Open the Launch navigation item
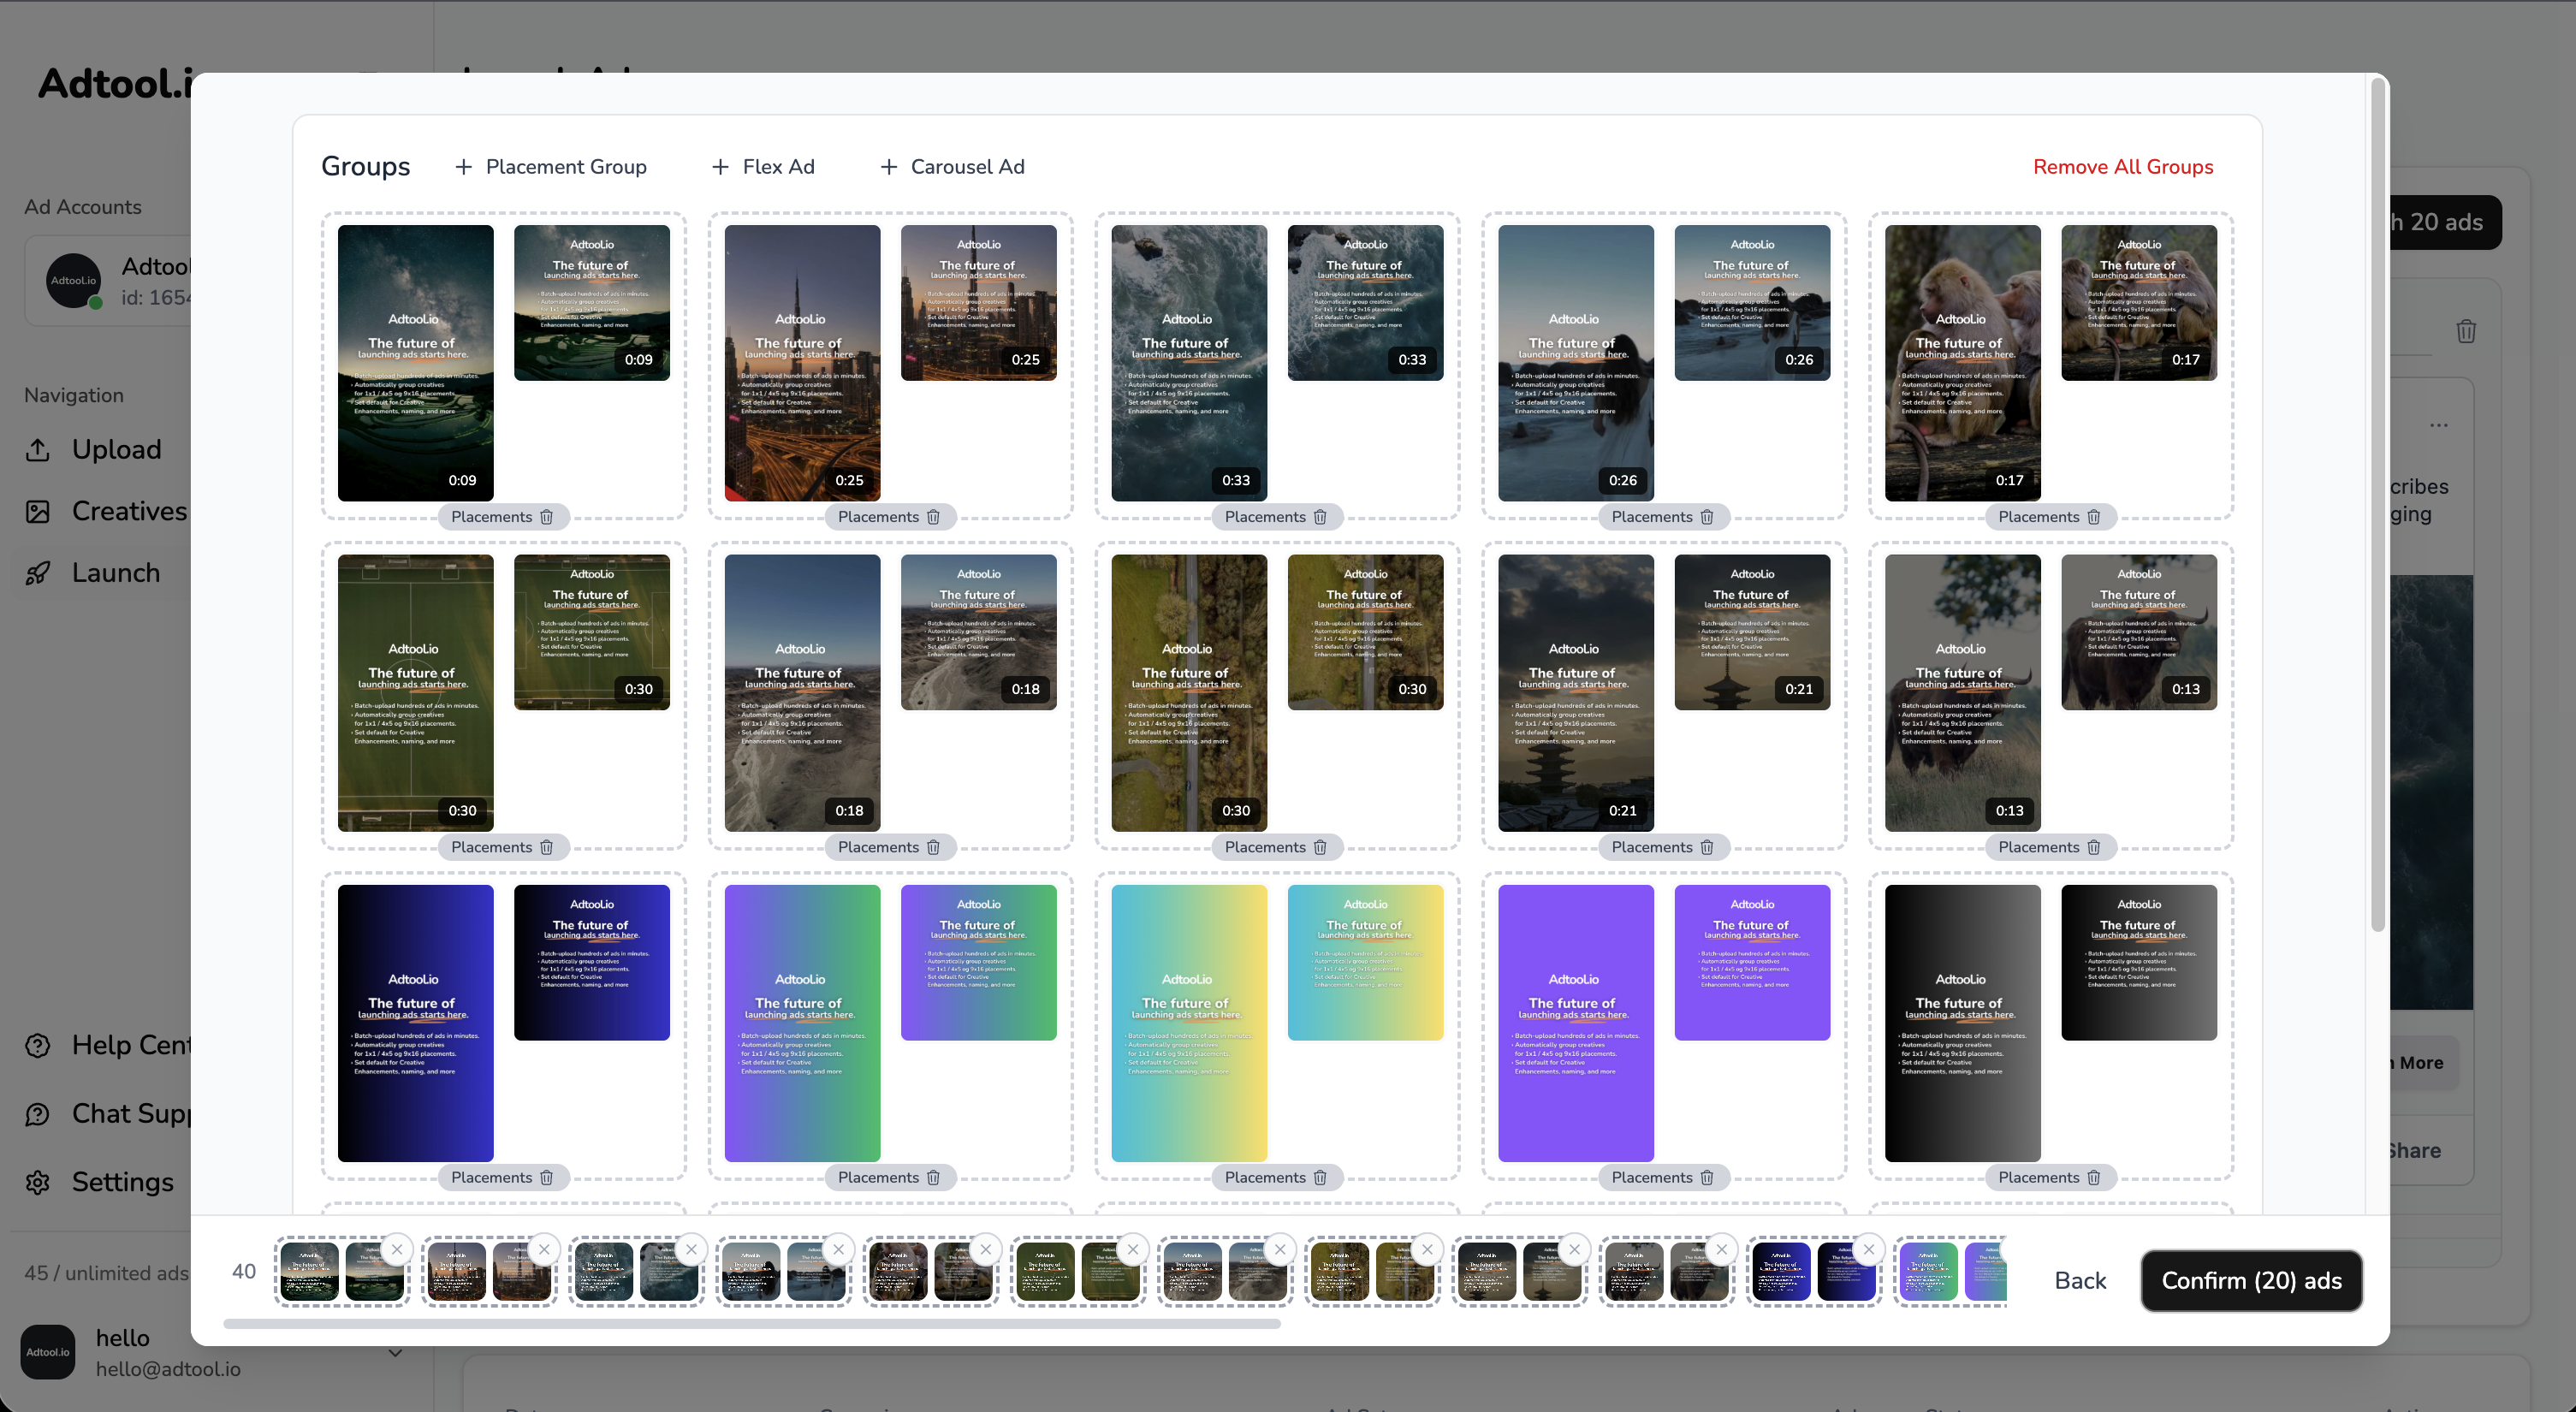The width and height of the screenshot is (2576, 1412). coord(115,573)
